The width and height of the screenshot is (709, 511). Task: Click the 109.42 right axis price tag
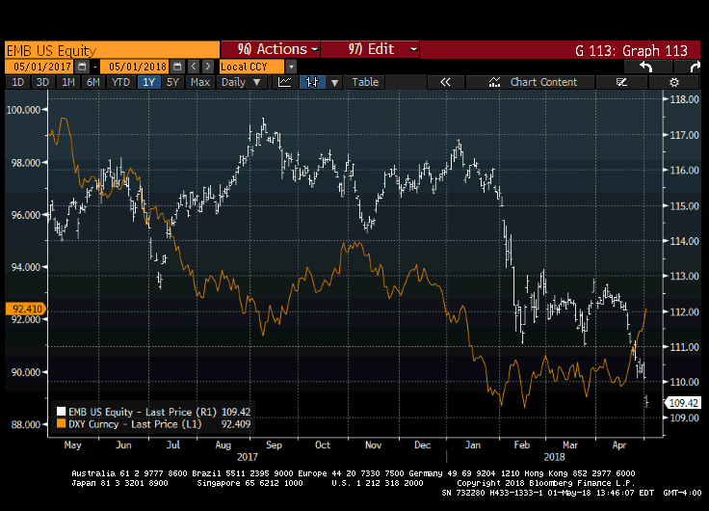coord(683,403)
